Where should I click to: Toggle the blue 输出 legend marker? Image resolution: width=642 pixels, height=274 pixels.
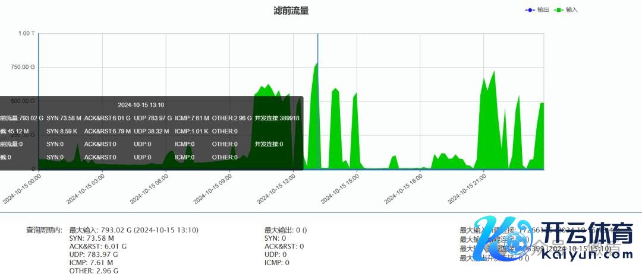point(530,10)
